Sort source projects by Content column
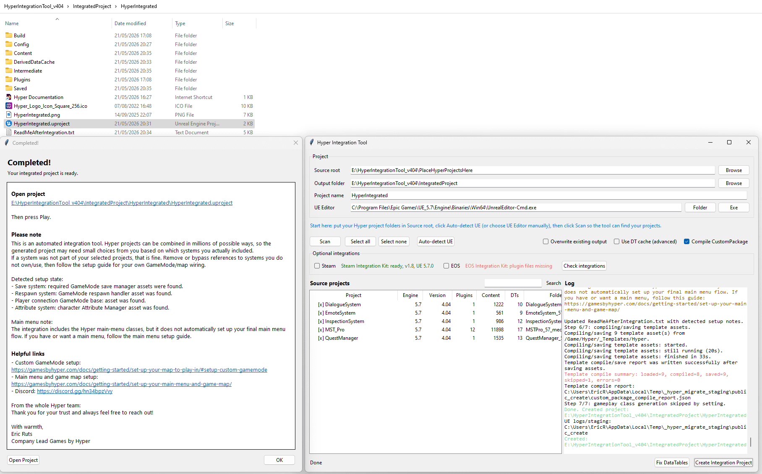 tap(491, 295)
